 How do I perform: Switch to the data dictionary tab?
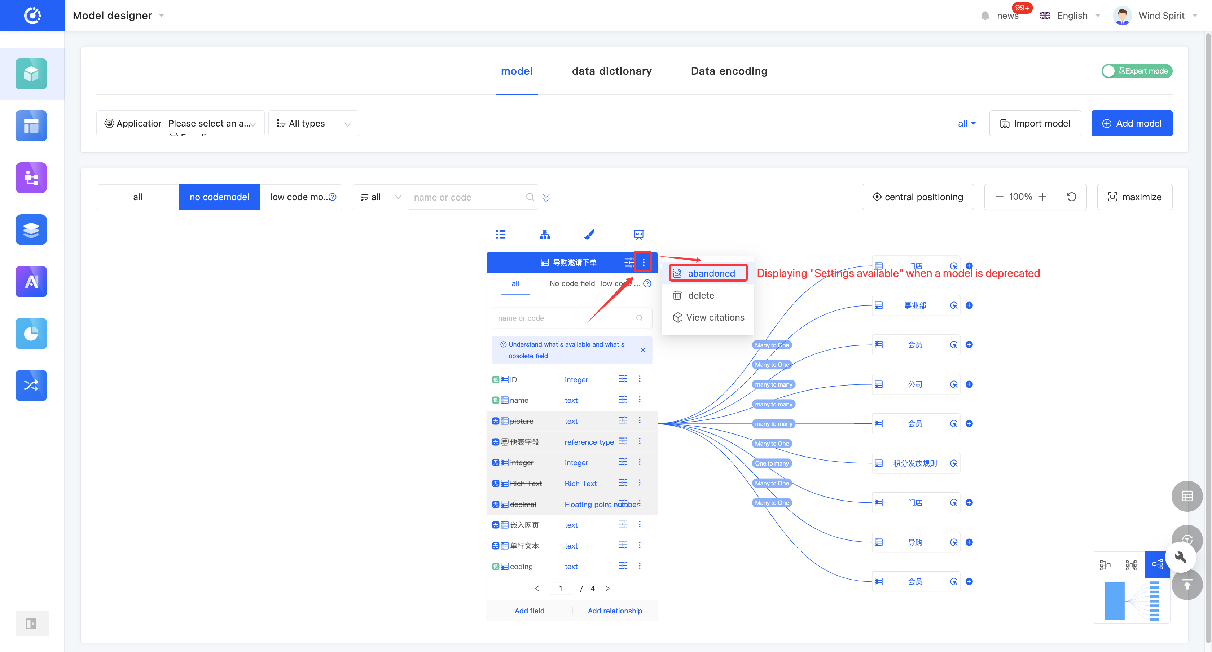click(x=612, y=71)
